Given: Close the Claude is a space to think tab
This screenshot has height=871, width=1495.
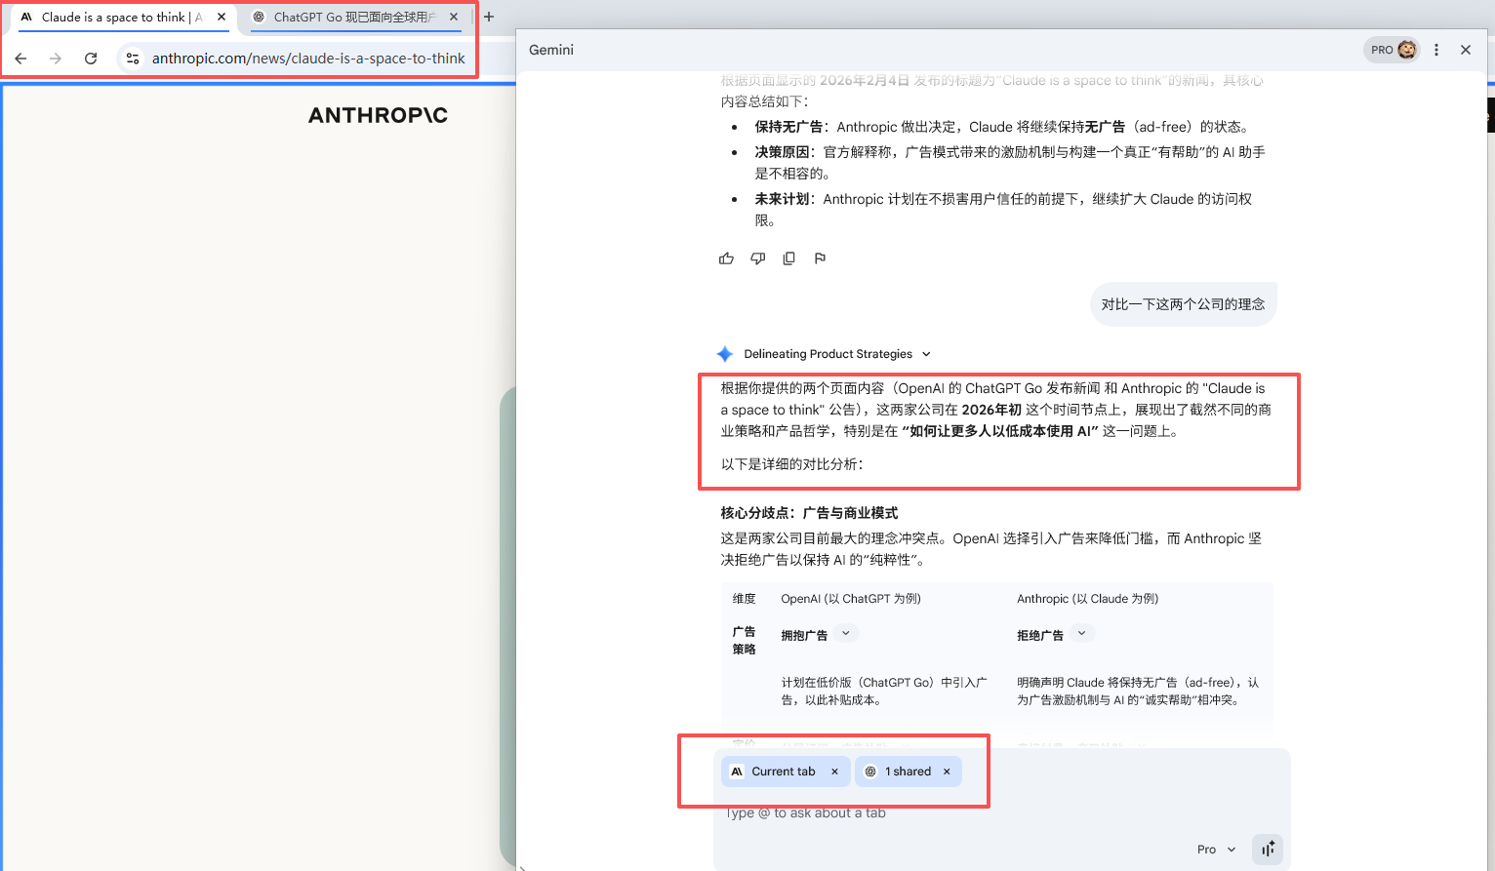Looking at the screenshot, I should [222, 17].
